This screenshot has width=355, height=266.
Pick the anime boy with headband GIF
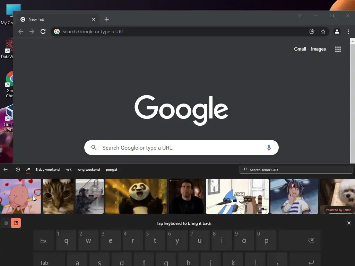point(294,196)
